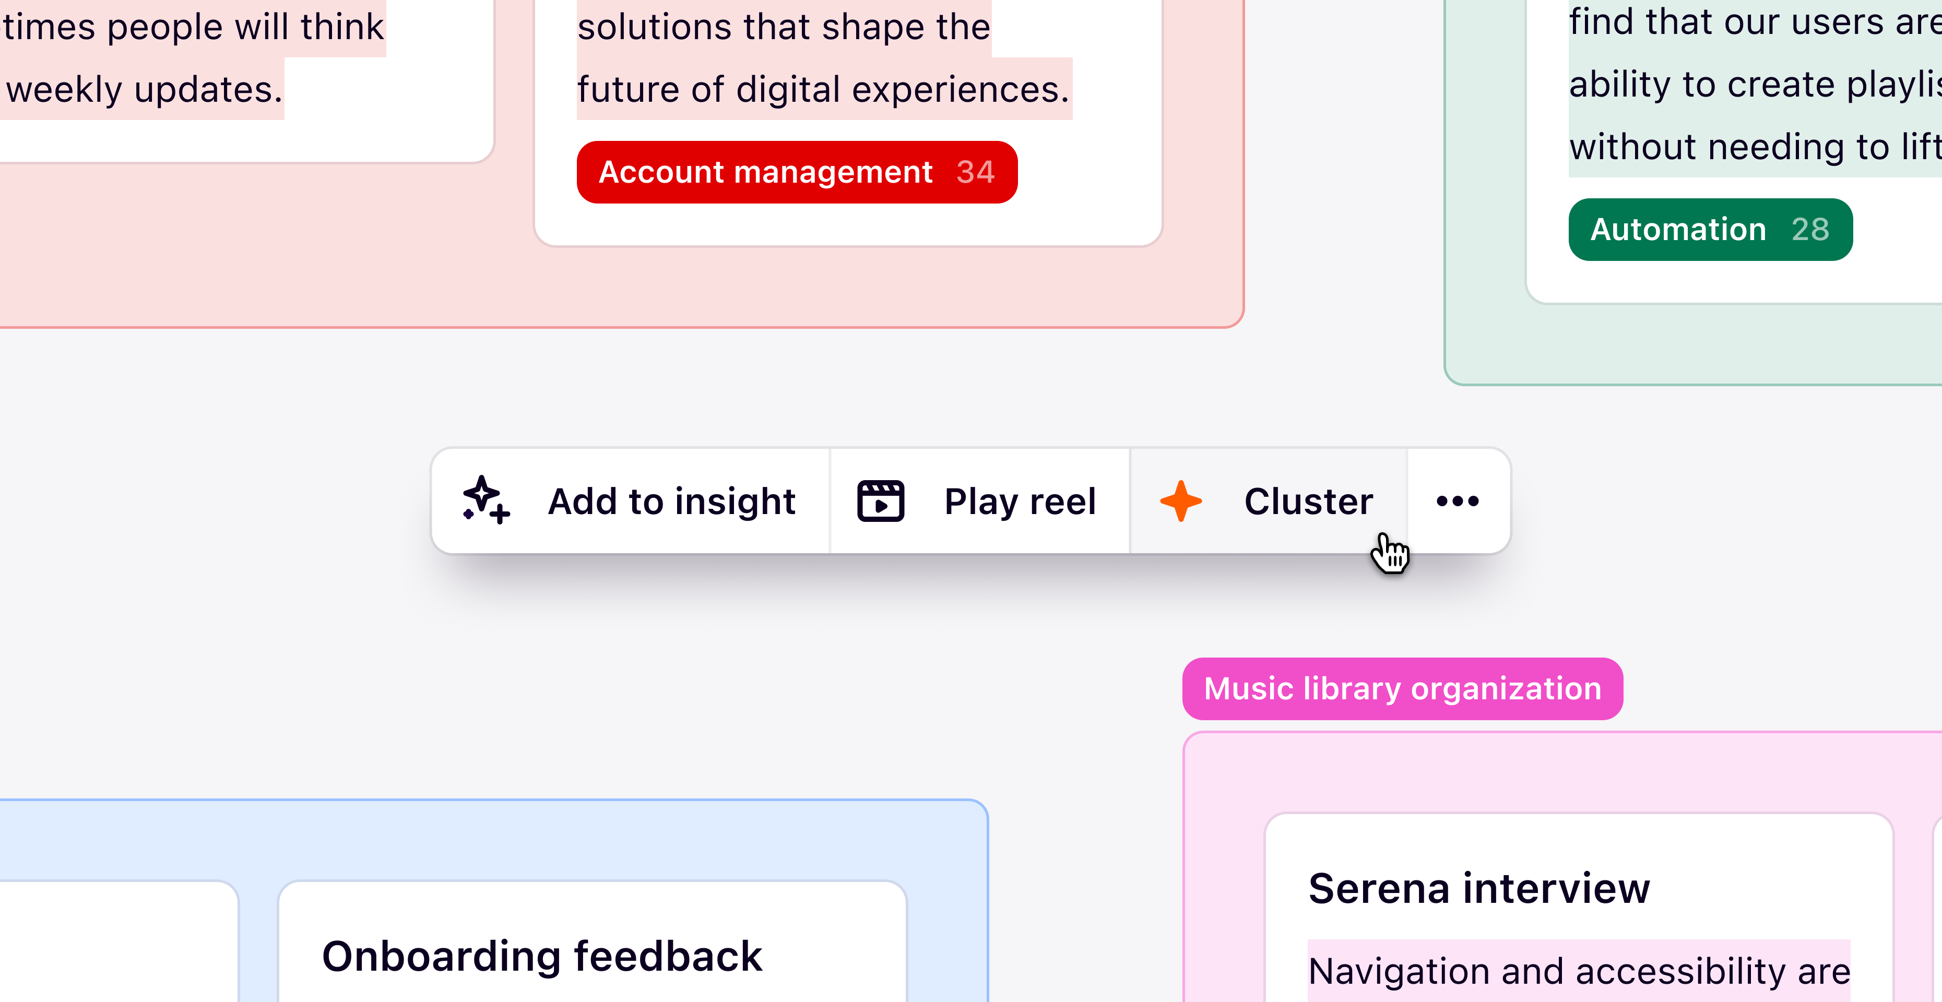The width and height of the screenshot is (1942, 1002).
Task: Open more options with the ellipsis icon
Action: (1456, 501)
